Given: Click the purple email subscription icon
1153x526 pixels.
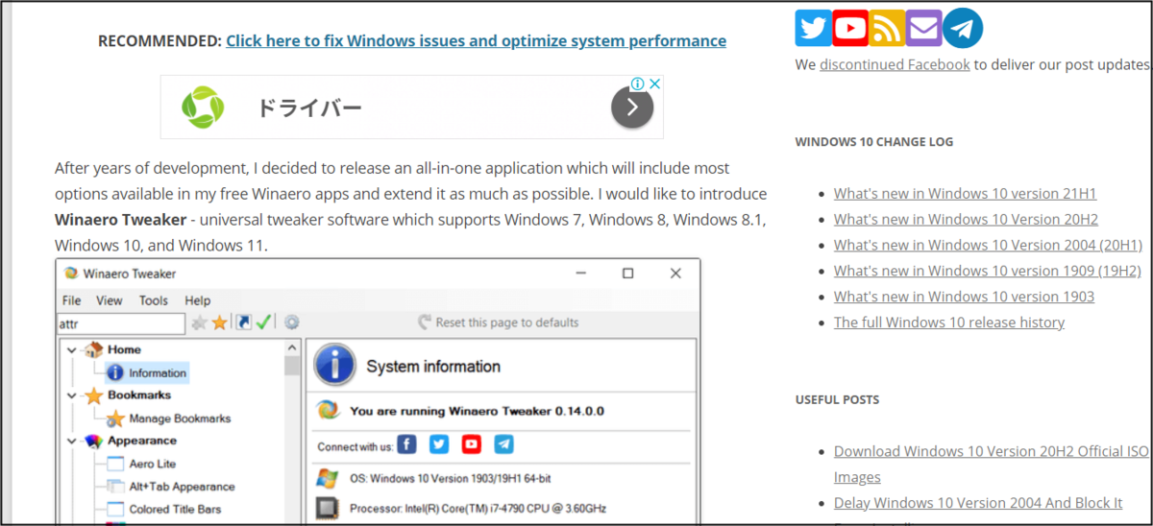Looking at the screenshot, I should 923,28.
